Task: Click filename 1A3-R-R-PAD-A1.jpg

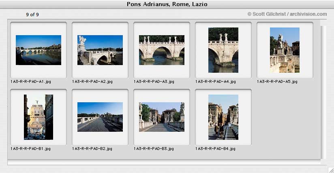Action: [31, 82]
